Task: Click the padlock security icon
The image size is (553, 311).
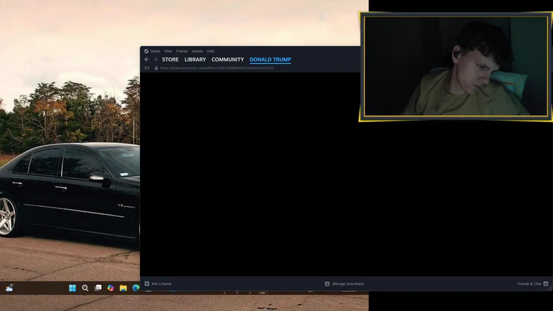Action: tap(156, 68)
